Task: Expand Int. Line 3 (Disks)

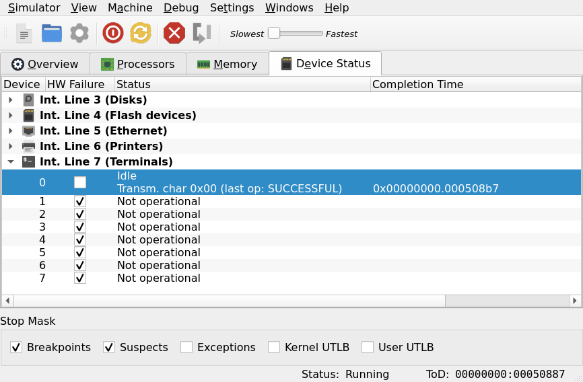Action: point(11,100)
